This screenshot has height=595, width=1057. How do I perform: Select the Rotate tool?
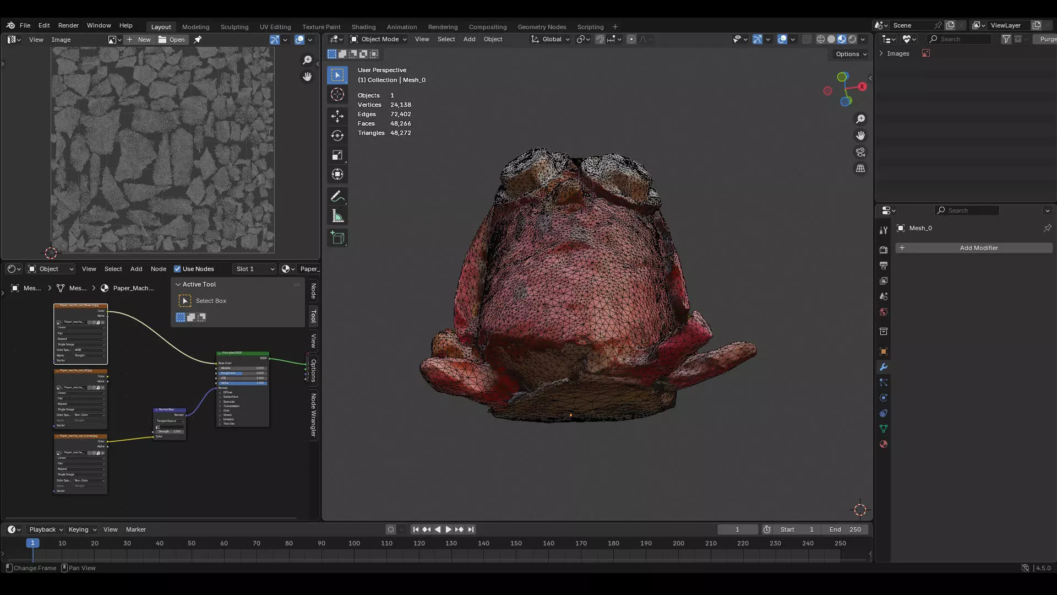(337, 136)
